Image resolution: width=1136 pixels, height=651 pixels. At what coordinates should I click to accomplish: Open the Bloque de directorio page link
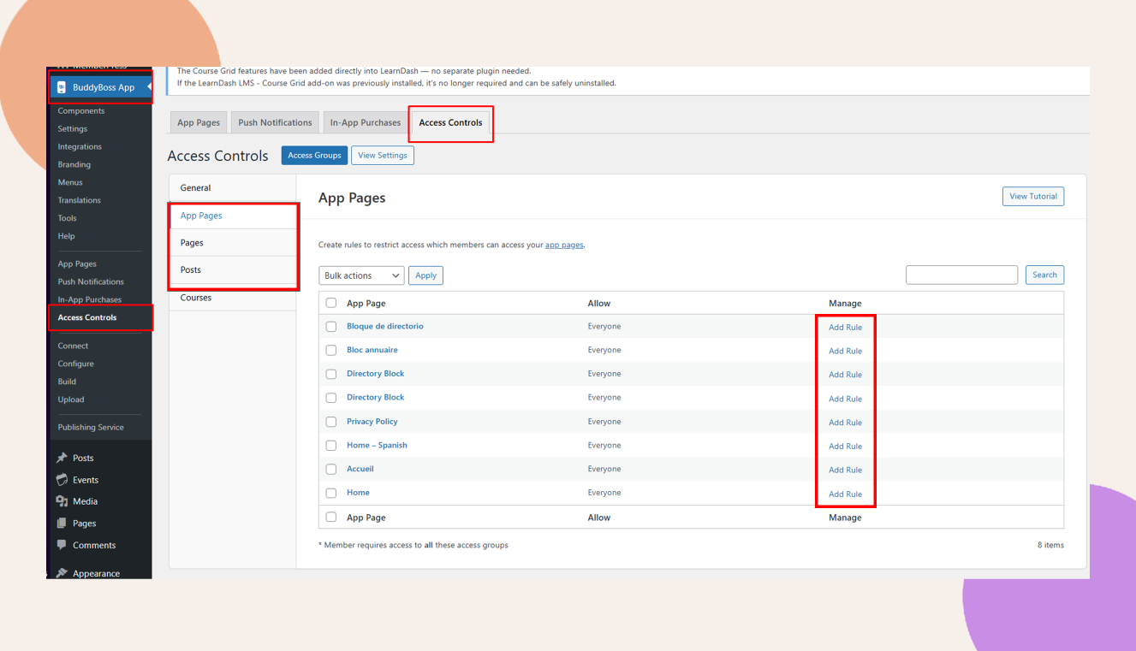[385, 326]
